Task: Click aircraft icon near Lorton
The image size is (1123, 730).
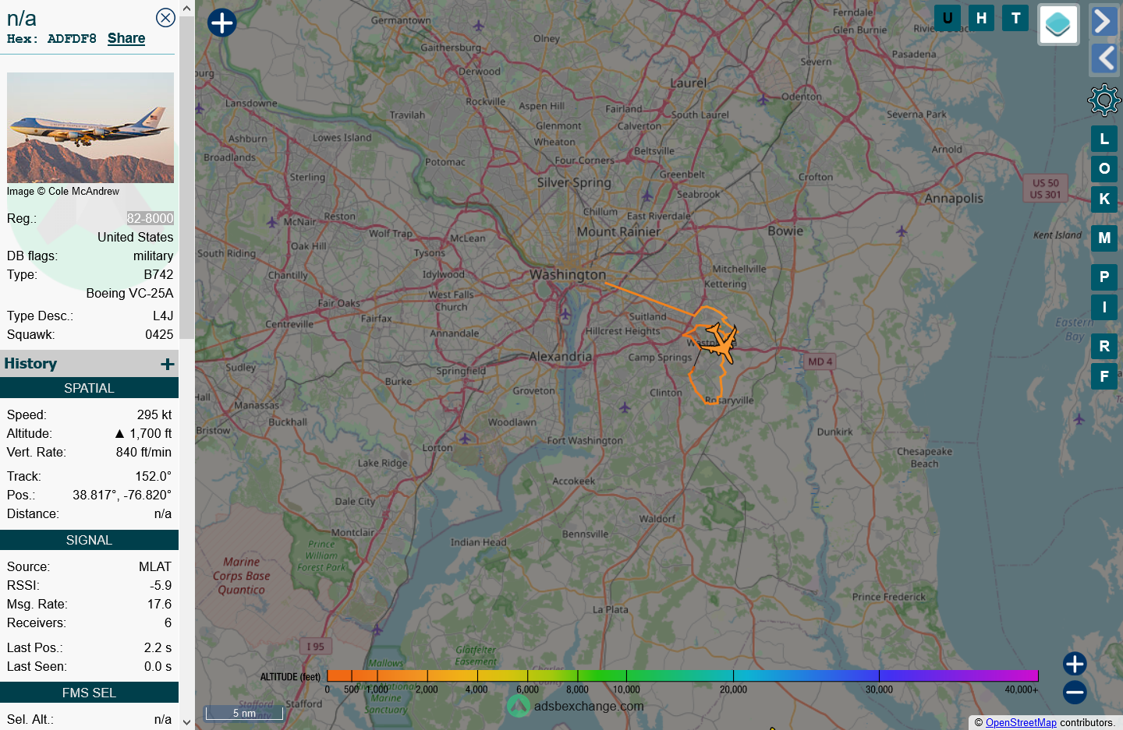Action: pos(465,439)
